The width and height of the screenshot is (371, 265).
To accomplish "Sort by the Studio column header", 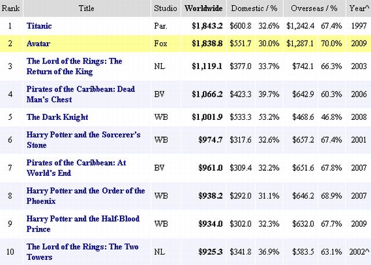I will pos(165,9).
